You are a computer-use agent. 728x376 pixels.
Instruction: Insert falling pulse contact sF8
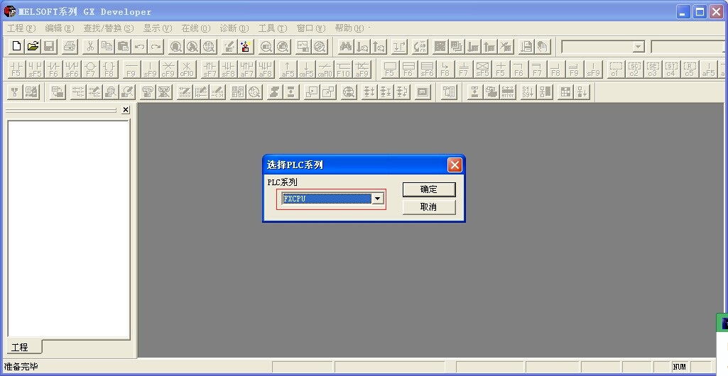pos(229,69)
